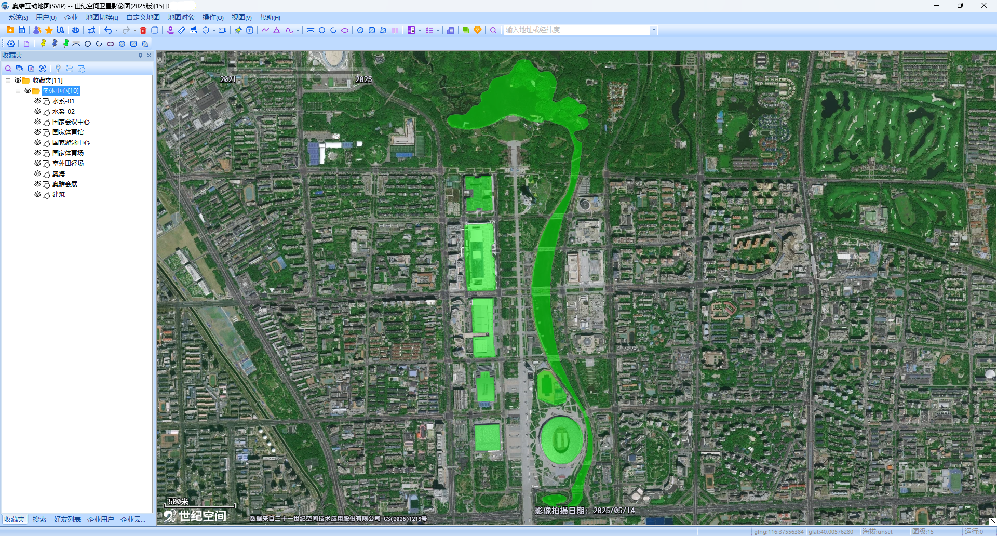Select the ruler distance measure tool

182,30
